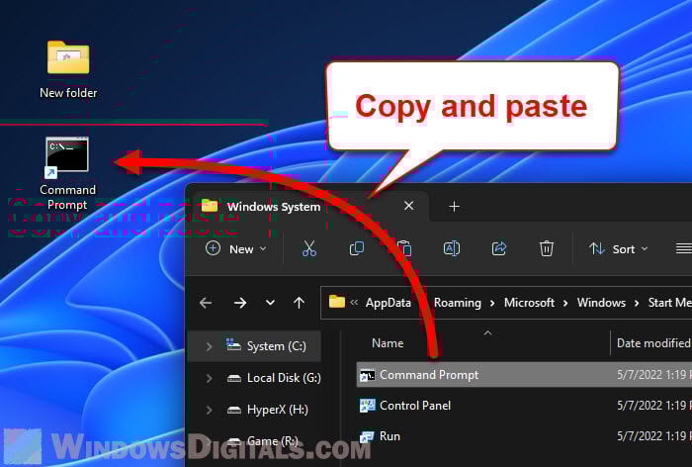Click Microsoft in the address bar
Viewport: 692px width, 467px height.
[x=529, y=303]
